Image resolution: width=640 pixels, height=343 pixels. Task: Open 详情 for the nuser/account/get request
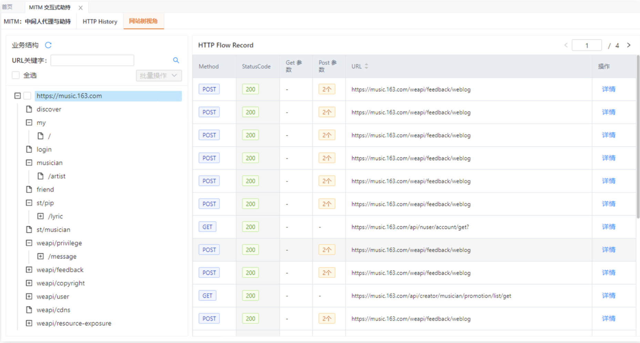click(608, 227)
